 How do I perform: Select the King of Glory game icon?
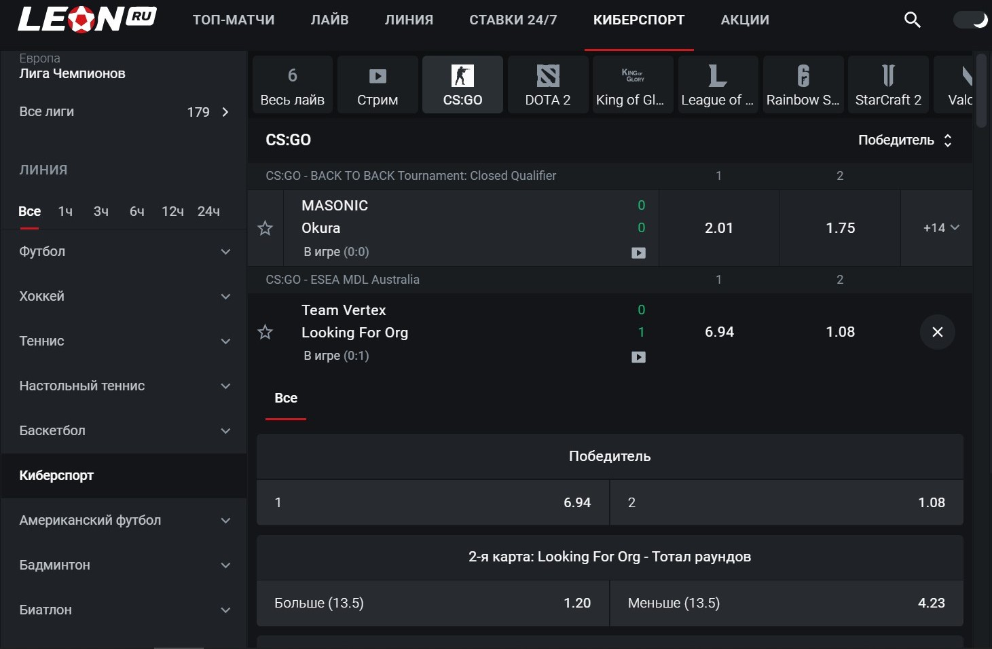click(633, 84)
